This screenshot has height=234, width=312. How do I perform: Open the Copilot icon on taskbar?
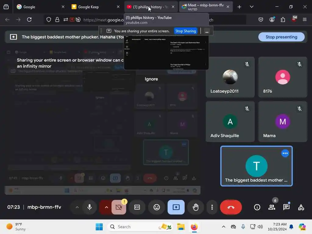click(302, 227)
